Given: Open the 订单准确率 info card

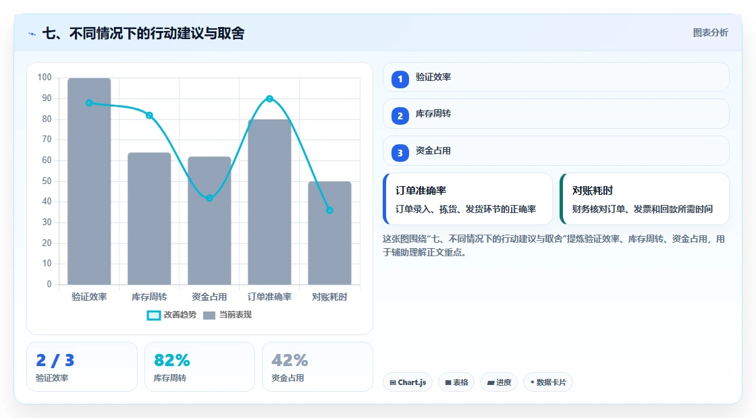Looking at the screenshot, I should pos(468,199).
